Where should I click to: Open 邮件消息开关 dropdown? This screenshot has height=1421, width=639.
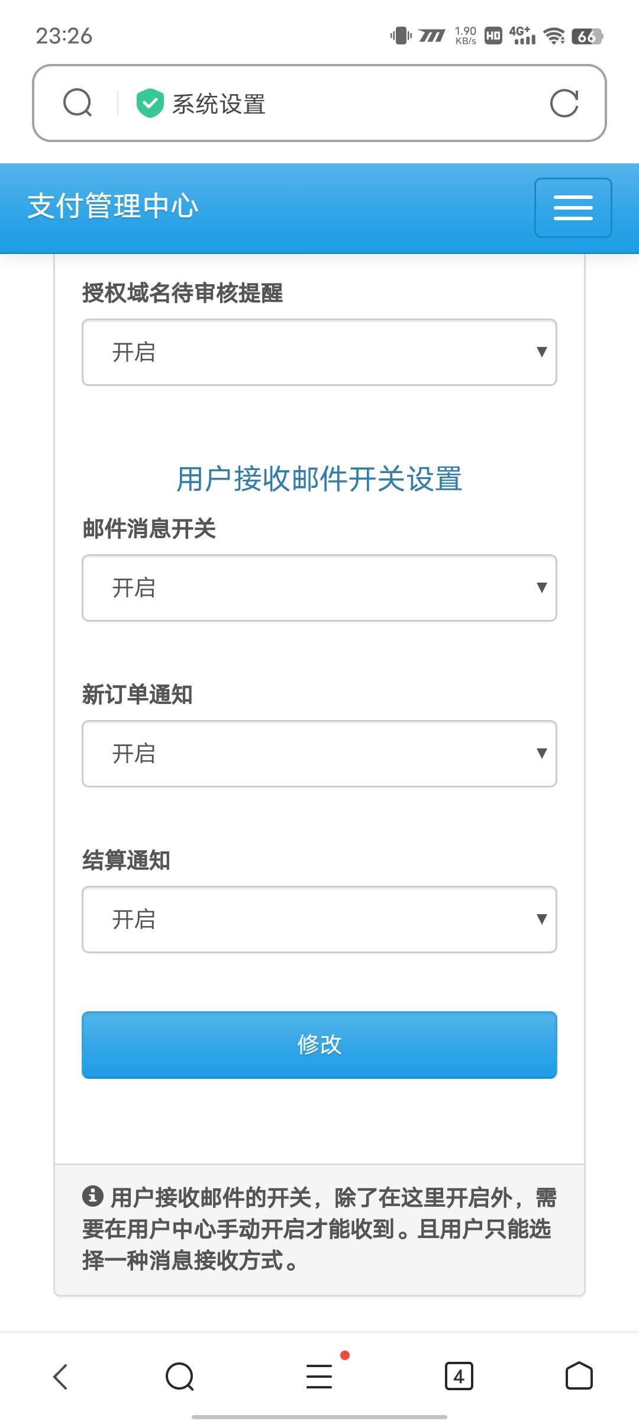click(x=319, y=588)
